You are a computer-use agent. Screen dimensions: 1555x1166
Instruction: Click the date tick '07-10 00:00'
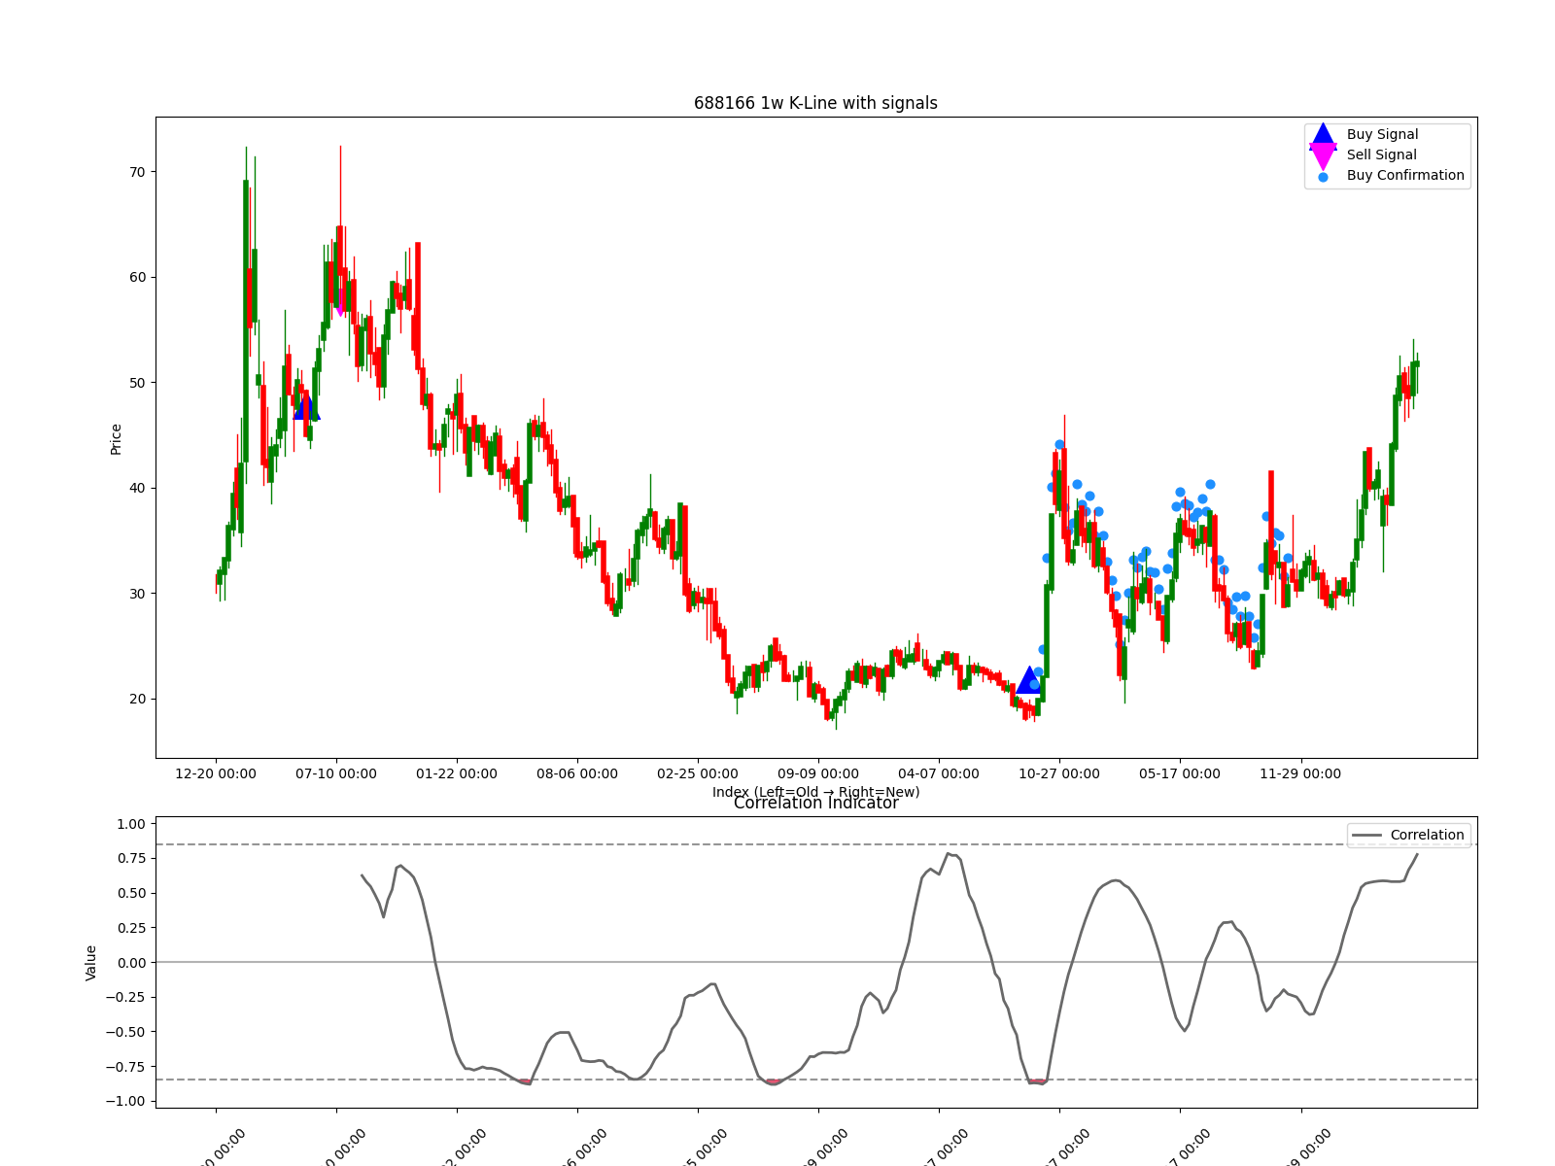click(336, 774)
